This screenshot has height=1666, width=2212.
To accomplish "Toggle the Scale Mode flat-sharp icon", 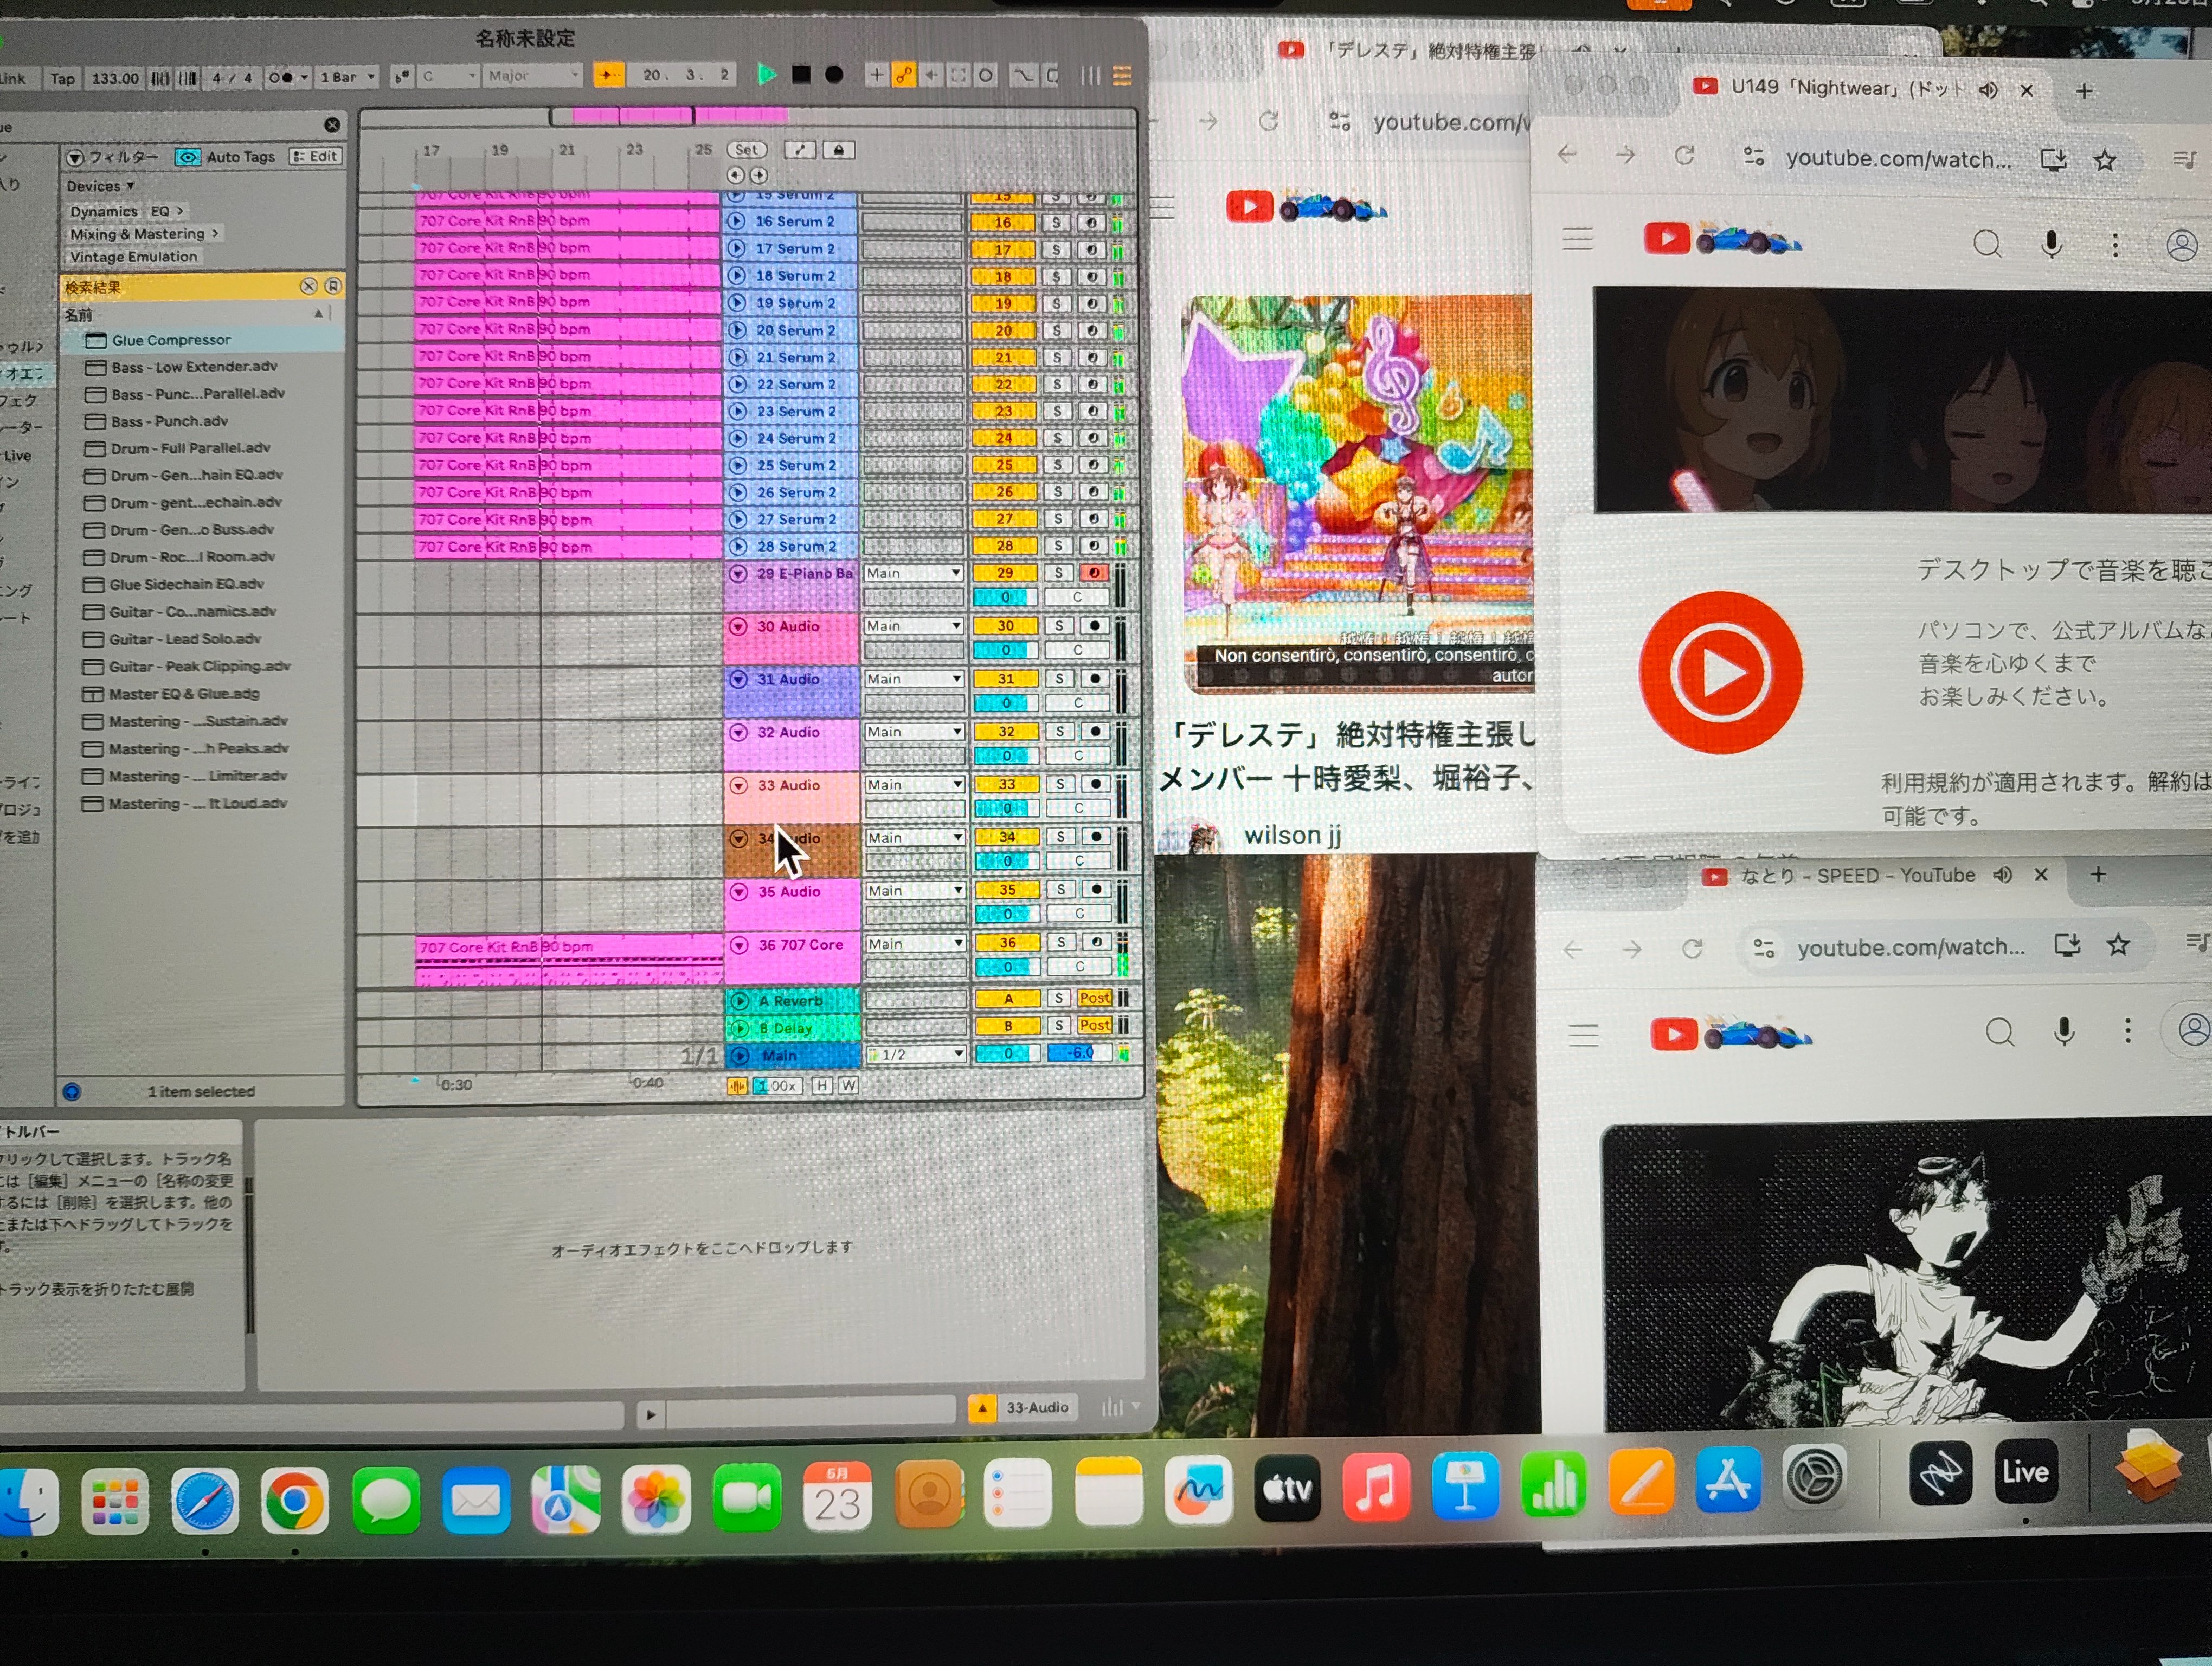I will (402, 76).
